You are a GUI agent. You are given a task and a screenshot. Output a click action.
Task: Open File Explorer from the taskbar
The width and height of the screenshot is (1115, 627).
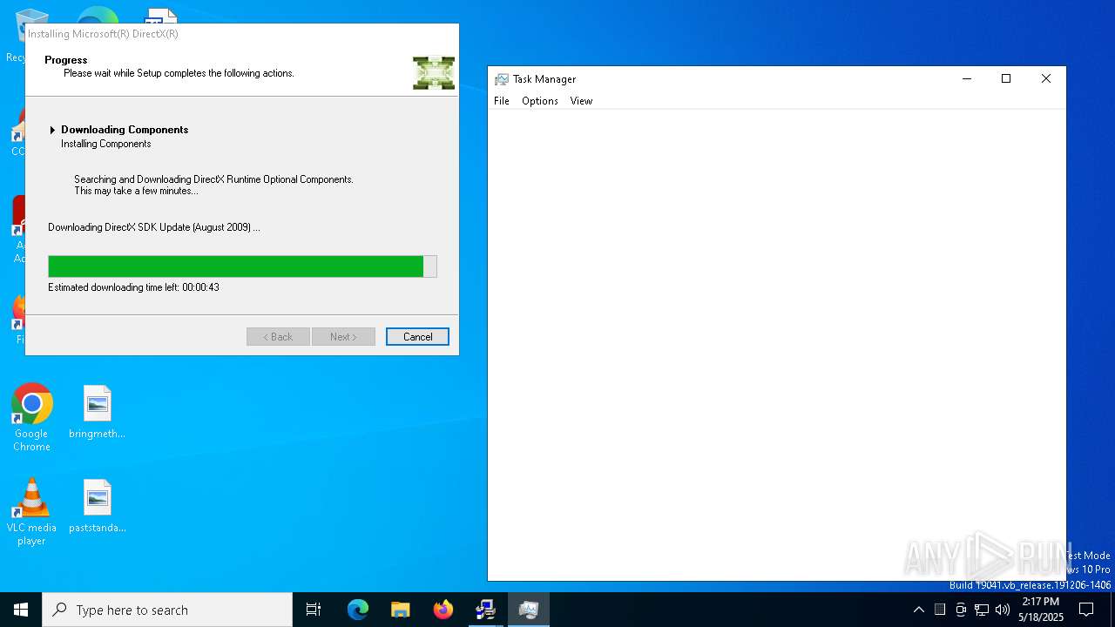click(401, 610)
